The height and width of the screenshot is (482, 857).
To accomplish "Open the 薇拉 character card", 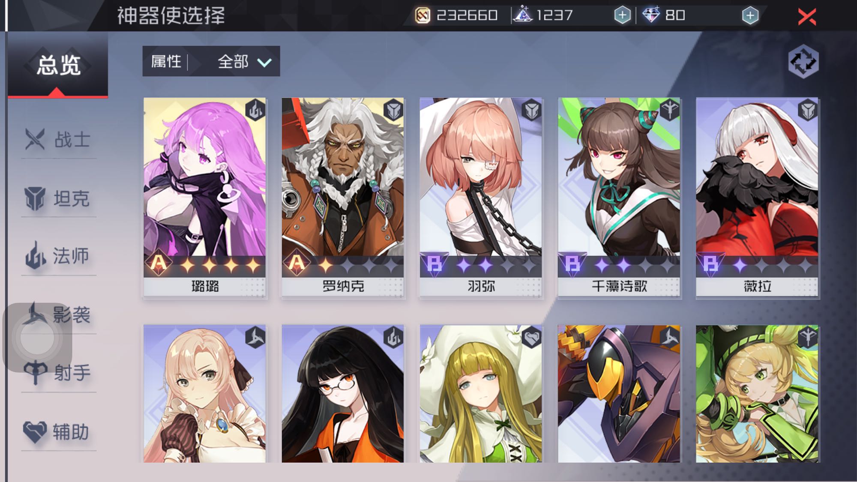I will pos(757,197).
